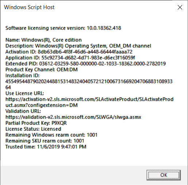Click the long Installation ID number

(x=89, y=81)
